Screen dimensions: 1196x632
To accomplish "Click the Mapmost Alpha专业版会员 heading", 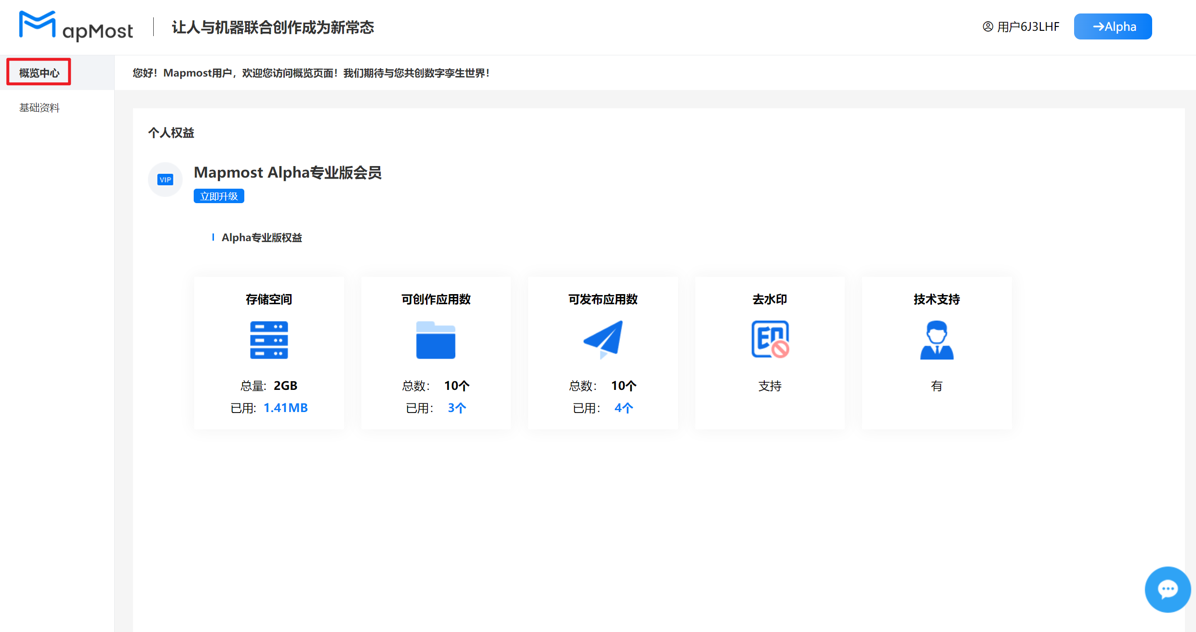I will point(288,172).
